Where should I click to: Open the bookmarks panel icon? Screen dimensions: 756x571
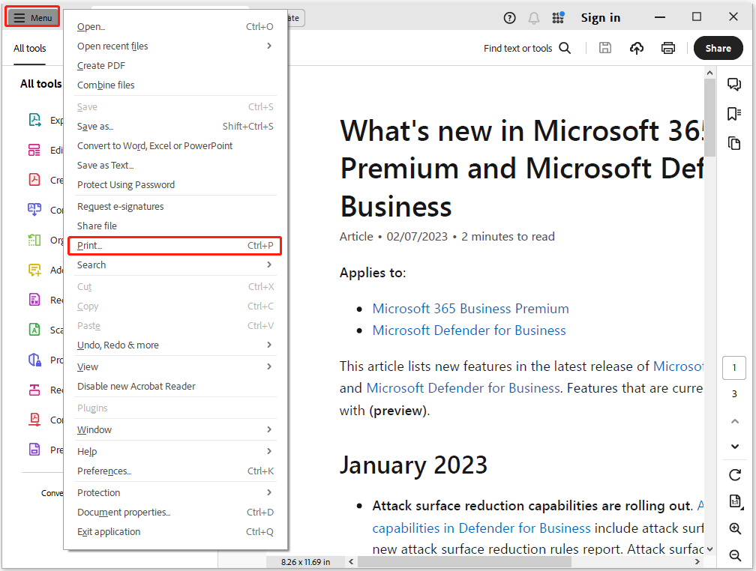click(734, 114)
